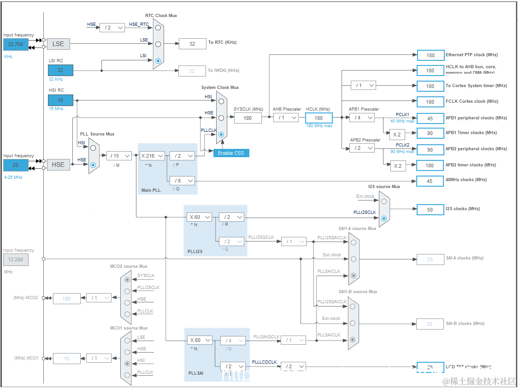
Task: Open the PLLI2S /2 R divider dropdown
Action: coord(232,217)
